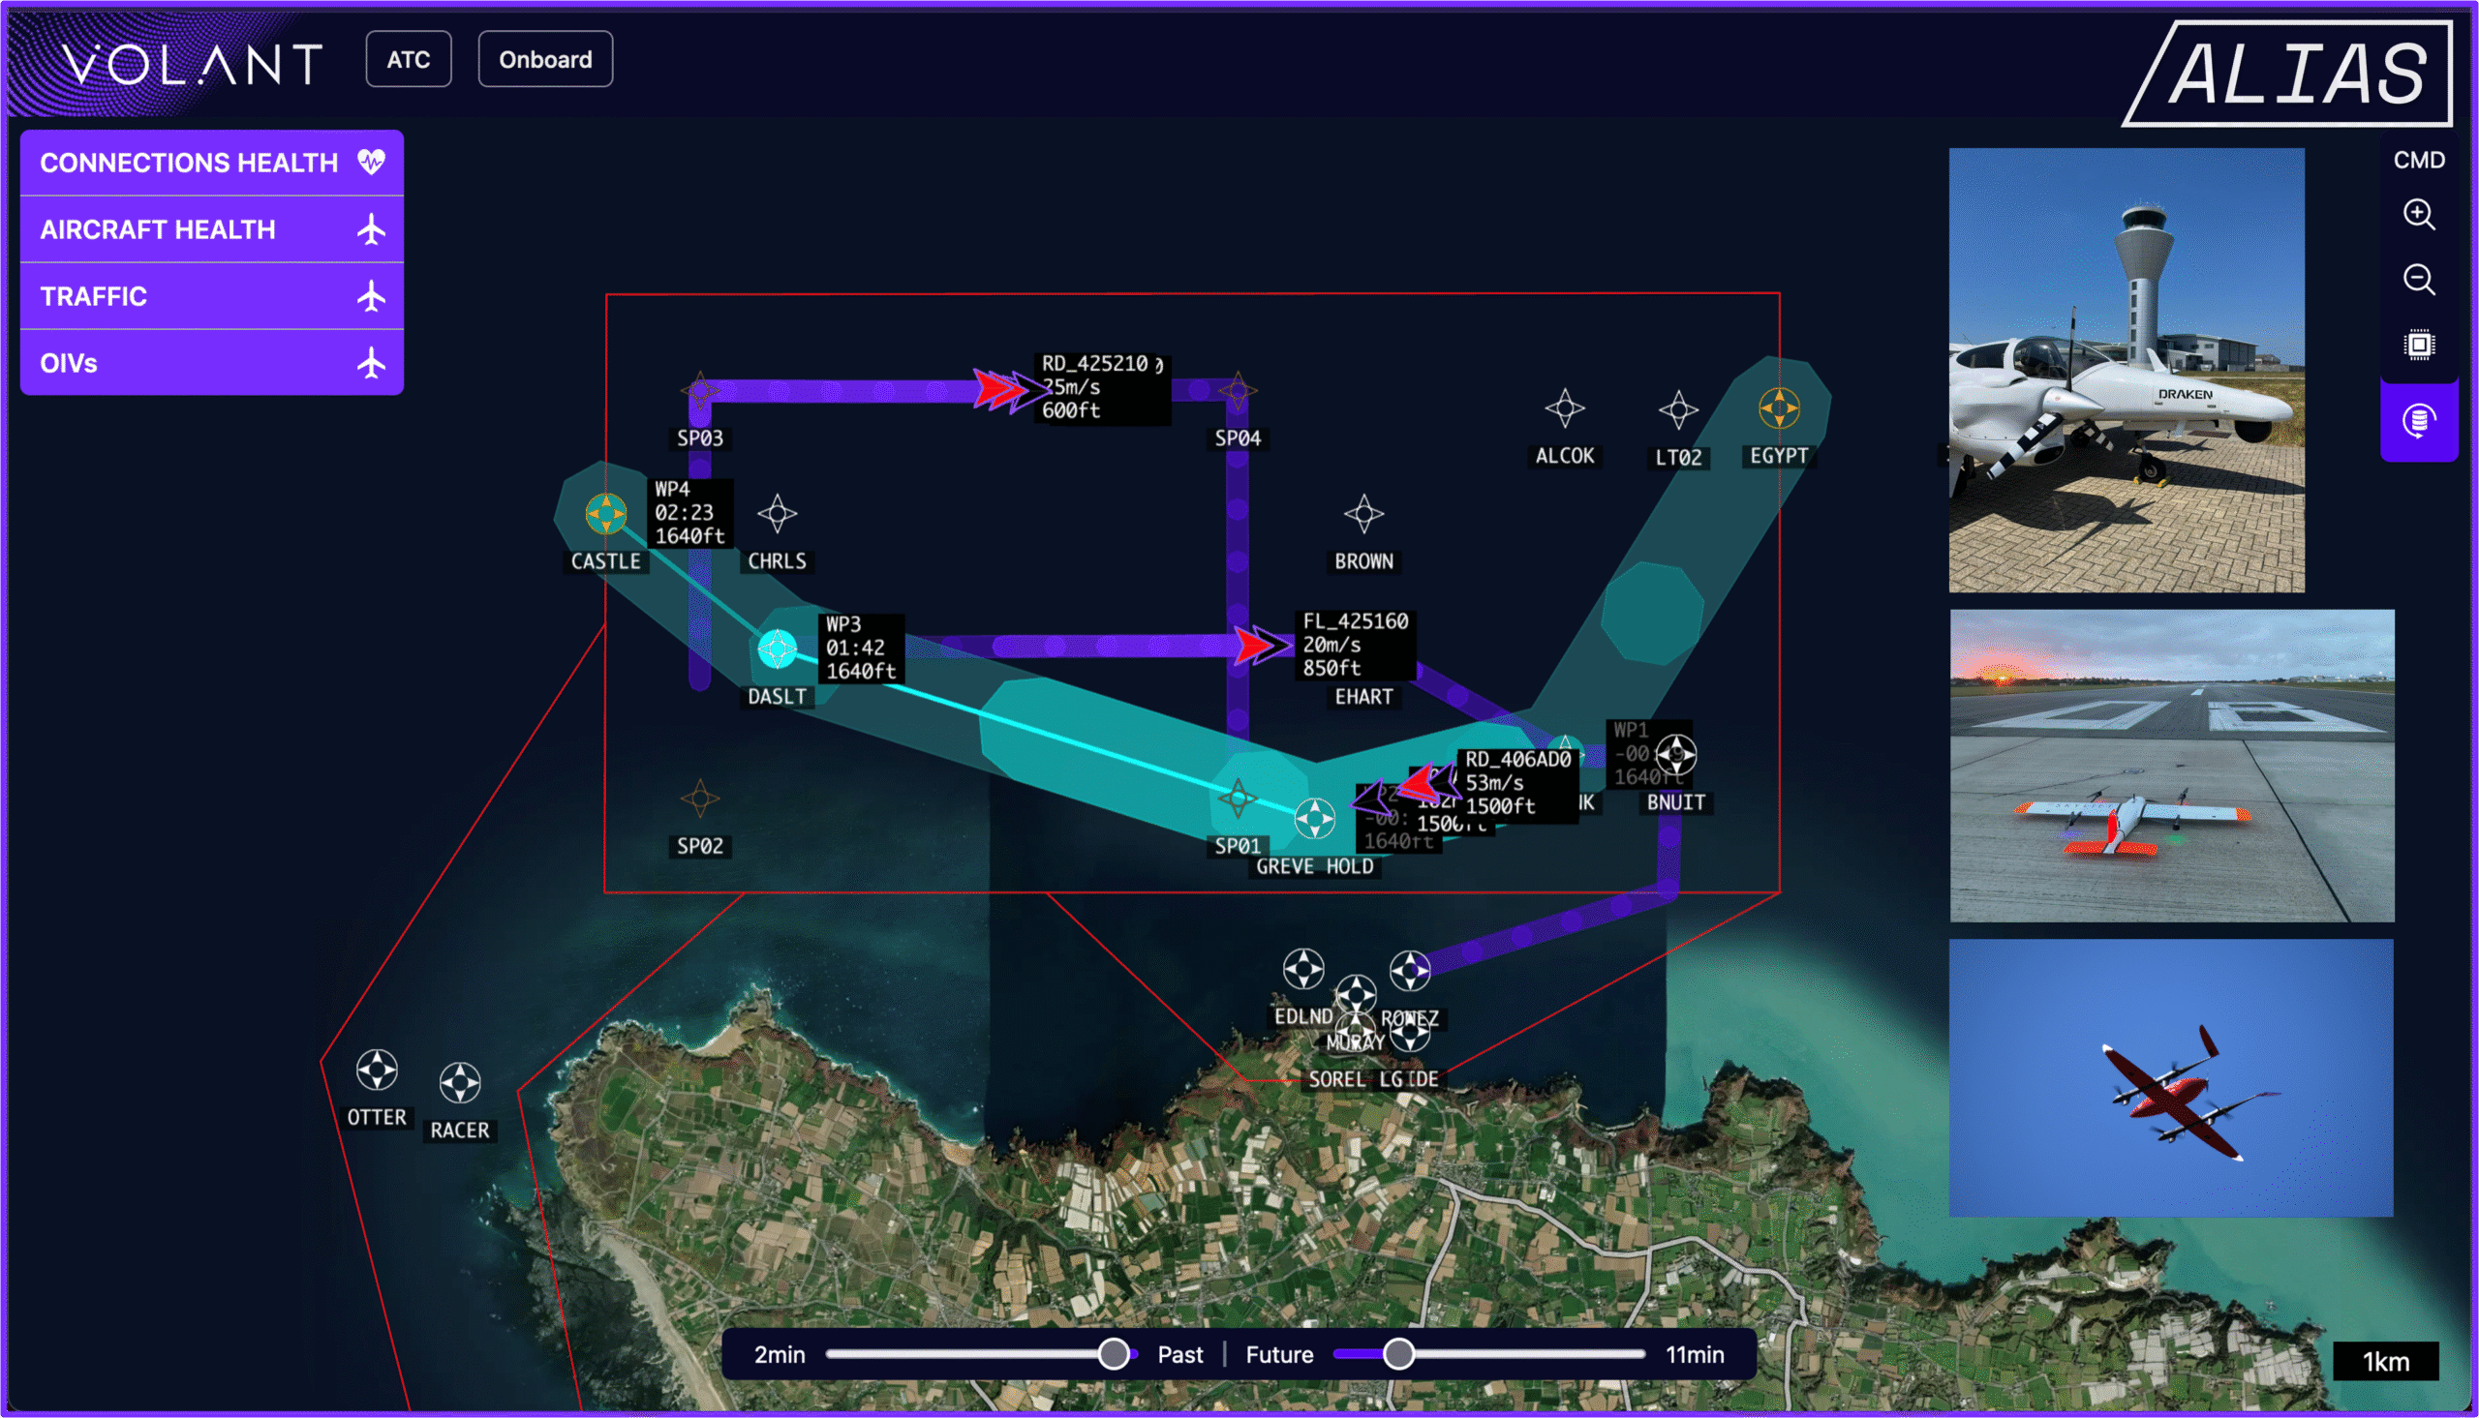Screen dimensions: 2479x1418
Task: Open the runway drone photo thumbnail
Action: (2171, 766)
